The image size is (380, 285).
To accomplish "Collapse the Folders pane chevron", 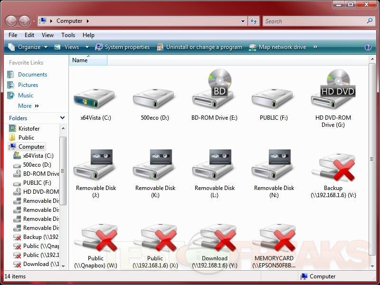I will click(62, 118).
